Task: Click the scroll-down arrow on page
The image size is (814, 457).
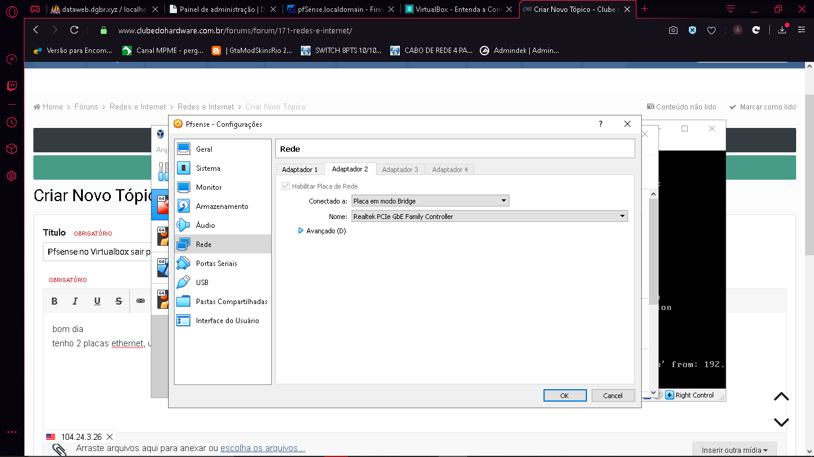Action: (x=781, y=422)
